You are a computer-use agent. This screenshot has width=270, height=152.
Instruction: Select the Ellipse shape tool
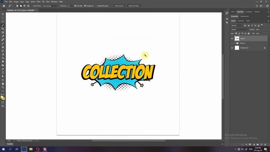click(3, 80)
